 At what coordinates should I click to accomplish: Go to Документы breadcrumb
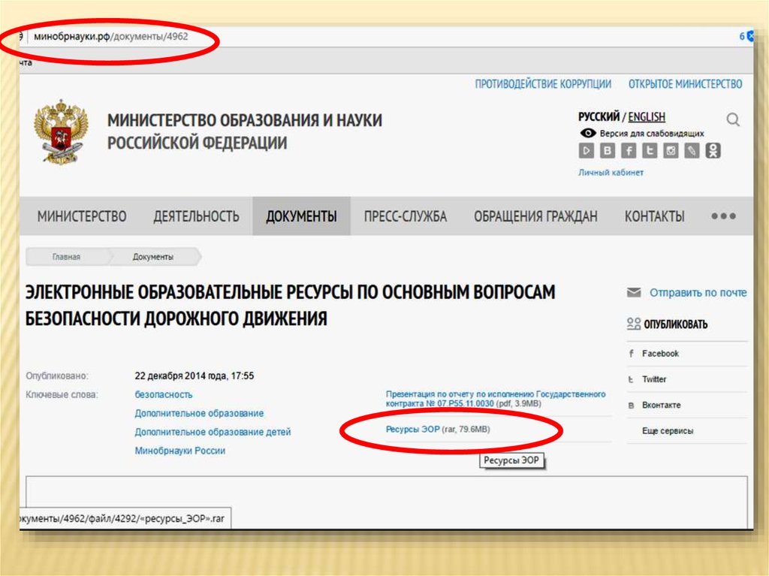(x=153, y=257)
